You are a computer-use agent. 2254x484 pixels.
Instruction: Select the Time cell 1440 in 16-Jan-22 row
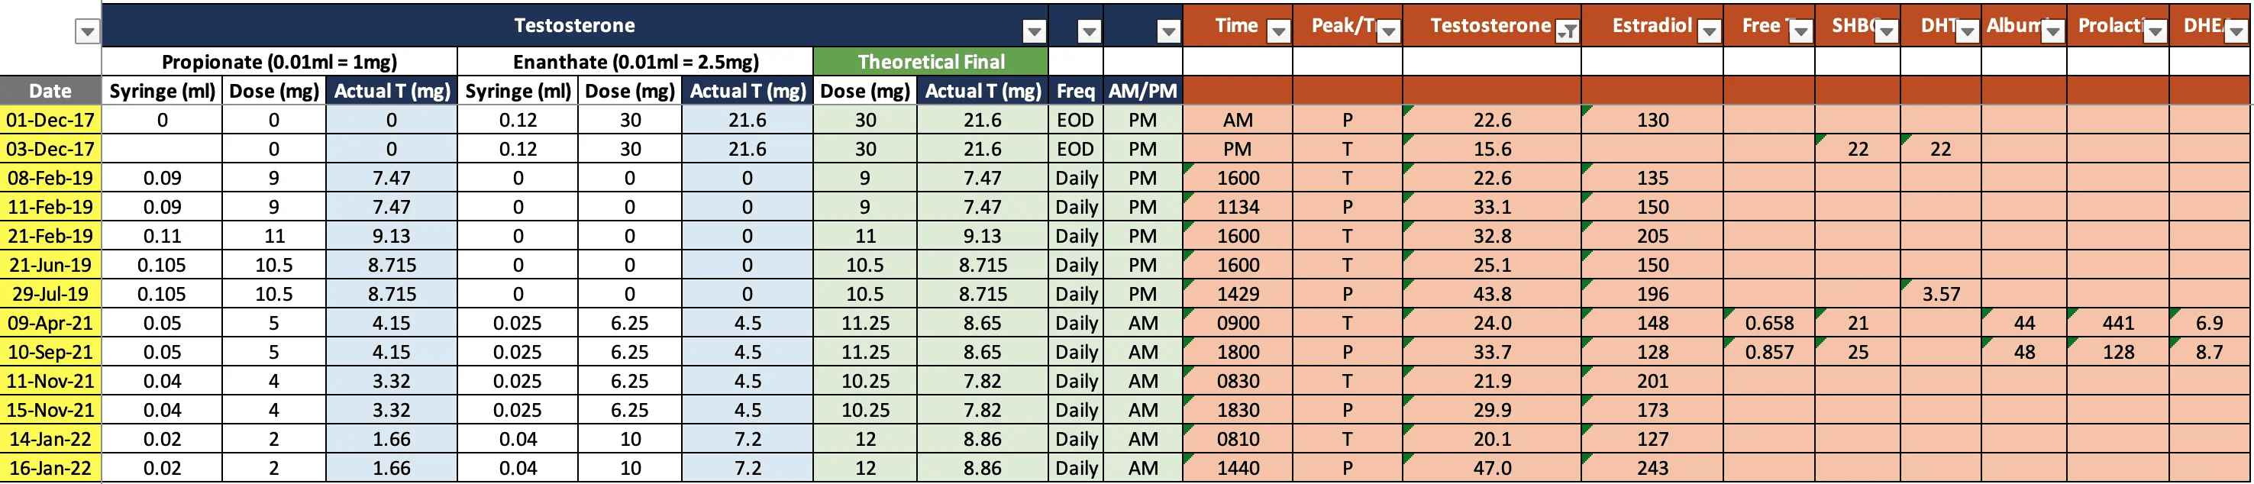pos(1238,467)
